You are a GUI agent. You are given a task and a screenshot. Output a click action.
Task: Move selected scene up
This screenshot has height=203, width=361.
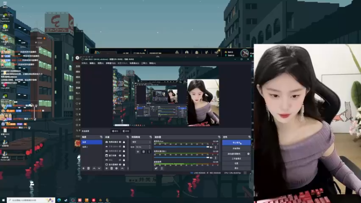[x=94, y=168]
